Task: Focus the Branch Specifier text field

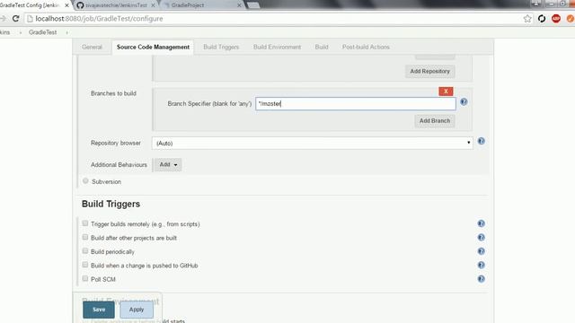Action: [356, 104]
